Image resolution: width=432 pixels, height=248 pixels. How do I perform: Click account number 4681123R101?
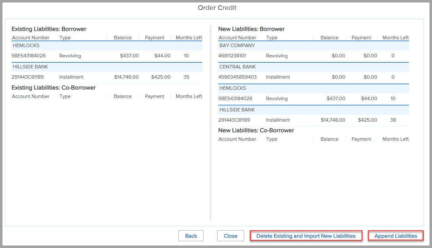tap(232, 56)
